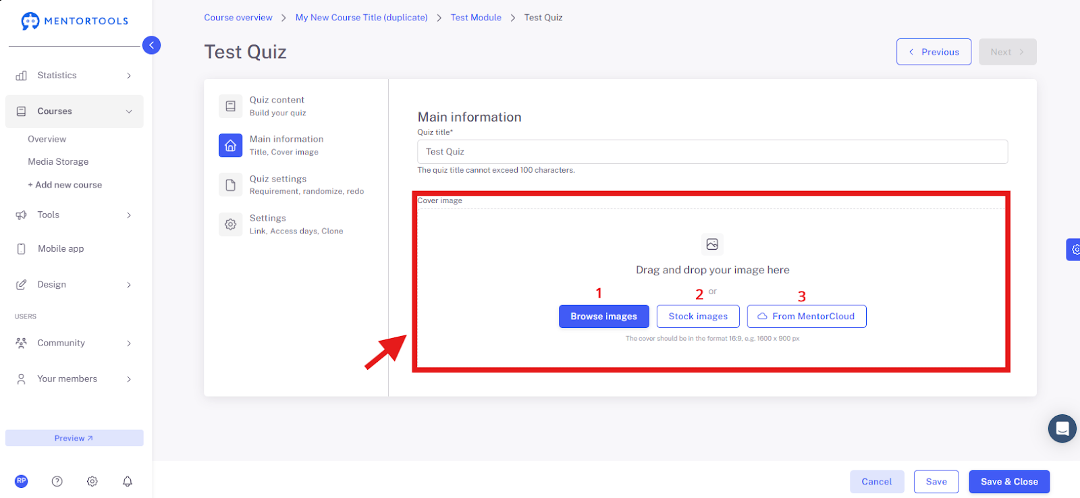Open the blue gear tab on right edge

(x=1074, y=250)
